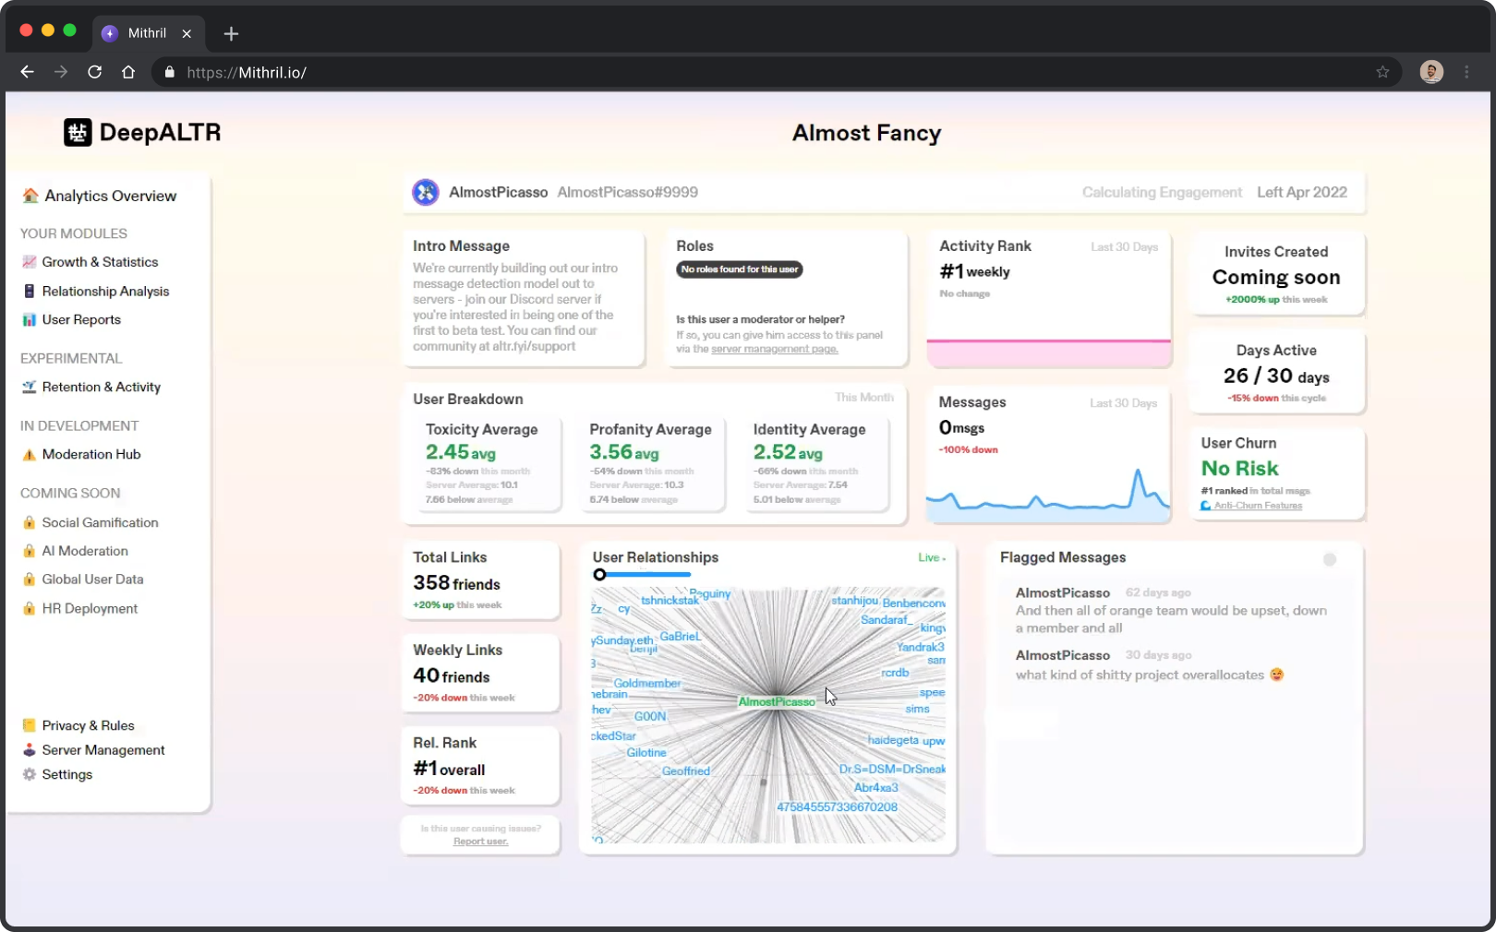Click the Report user link

pyautogui.click(x=480, y=842)
